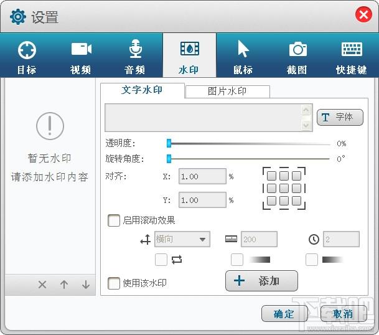This screenshot has height=335, width=379.
Task: Click the 字体 font button
Action: coord(340,118)
